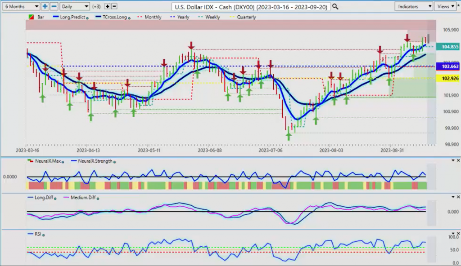This screenshot has width=461, height=266.
Task: Click the black minus forecast-days button
Action: point(114,6)
